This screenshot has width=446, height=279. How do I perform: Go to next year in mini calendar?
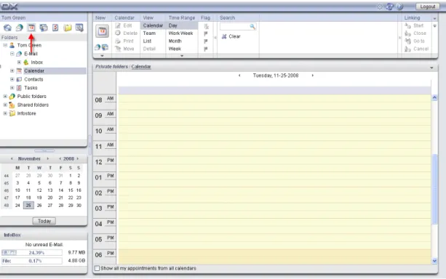[x=78, y=158]
